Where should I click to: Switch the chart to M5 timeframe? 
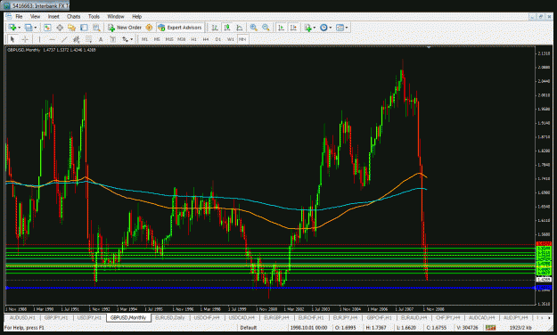[x=157, y=39]
